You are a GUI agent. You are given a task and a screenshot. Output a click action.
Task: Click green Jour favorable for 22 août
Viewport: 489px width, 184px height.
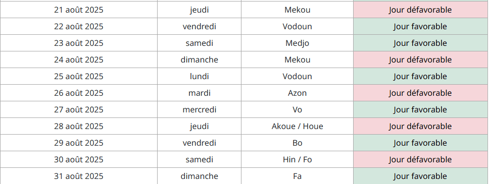[420, 26]
